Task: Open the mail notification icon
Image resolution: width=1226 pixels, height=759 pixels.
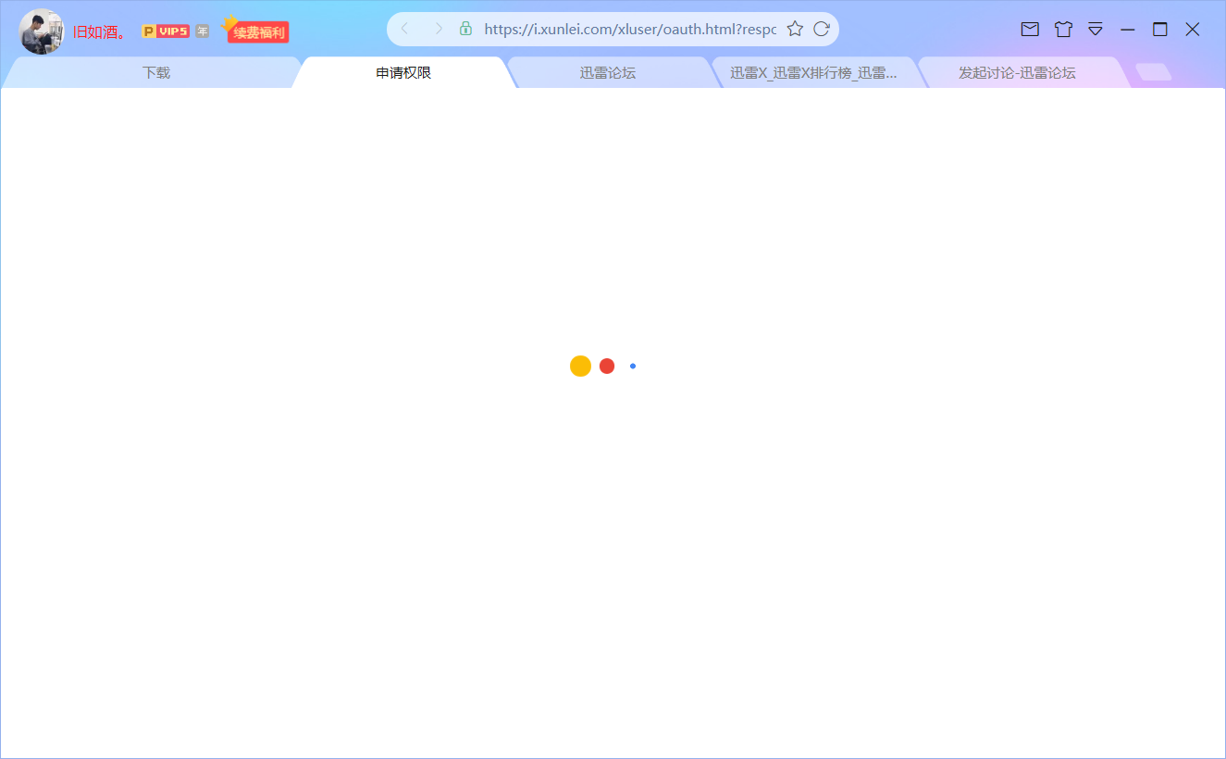Action: 1030,29
